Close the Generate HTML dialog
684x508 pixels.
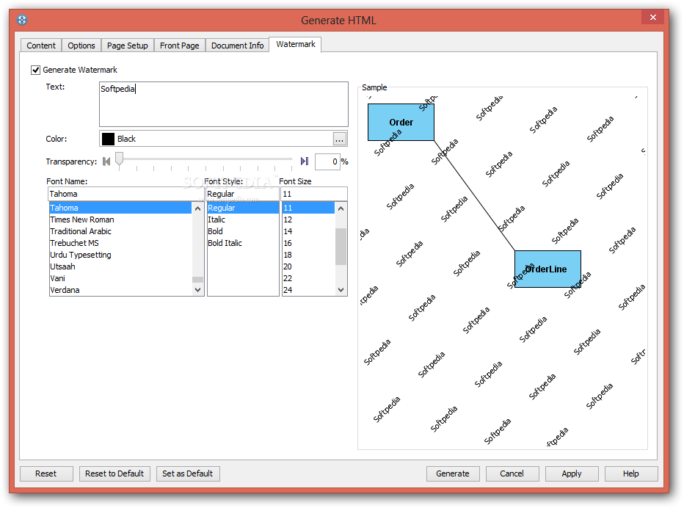tap(652, 17)
